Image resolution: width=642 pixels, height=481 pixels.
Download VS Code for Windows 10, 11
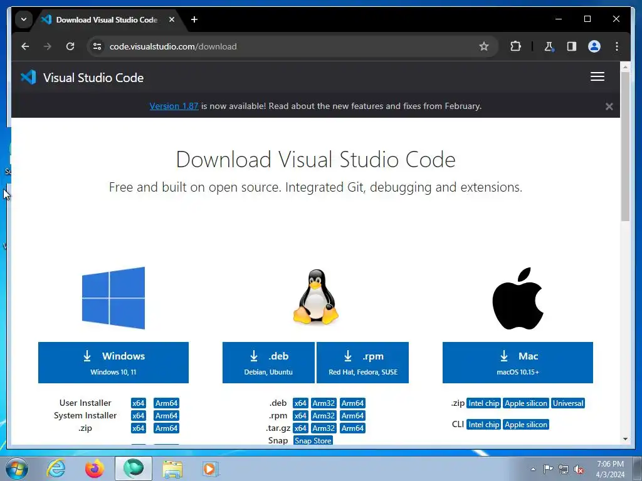pyautogui.click(x=113, y=363)
